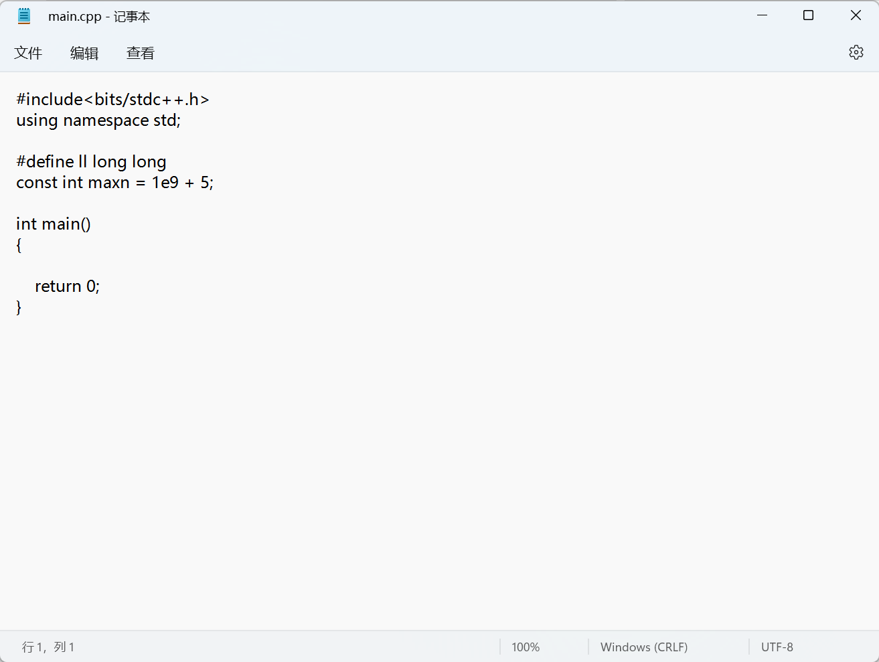Open Notepad settings via the gear icon
Image resolution: width=879 pixels, height=662 pixels.
(856, 52)
